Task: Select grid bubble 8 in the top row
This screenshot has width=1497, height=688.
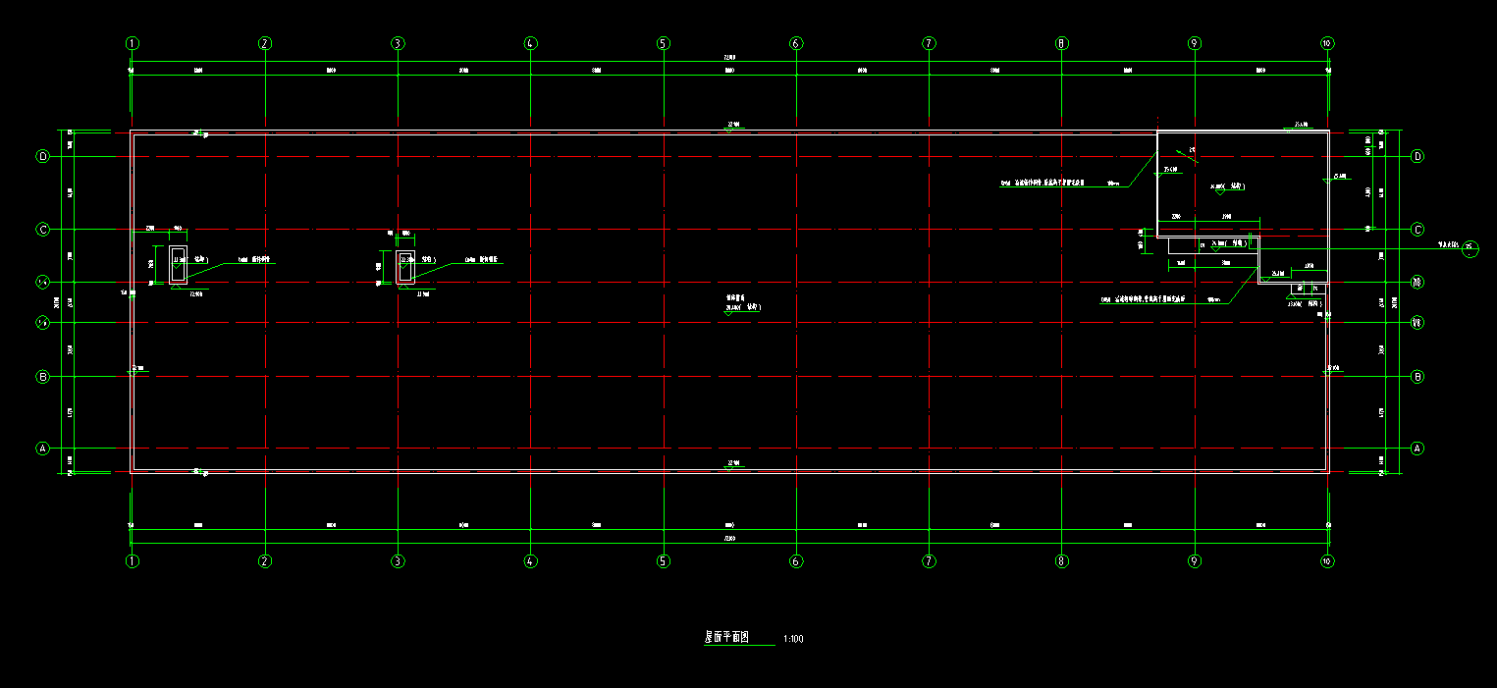Action: point(1061,43)
